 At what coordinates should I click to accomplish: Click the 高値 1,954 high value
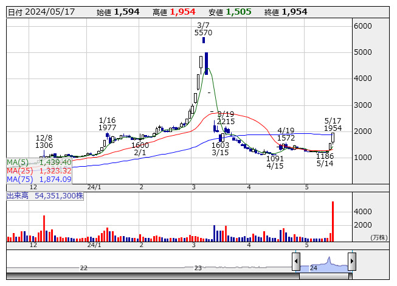pos(182,12)
